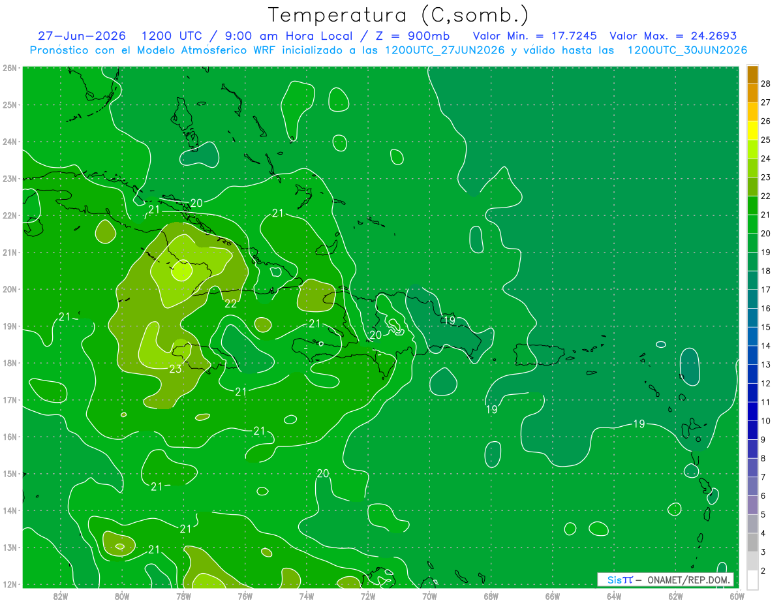Click the latitude axis label "26N"
Screen dimensions: 783x605
(10, 68)
